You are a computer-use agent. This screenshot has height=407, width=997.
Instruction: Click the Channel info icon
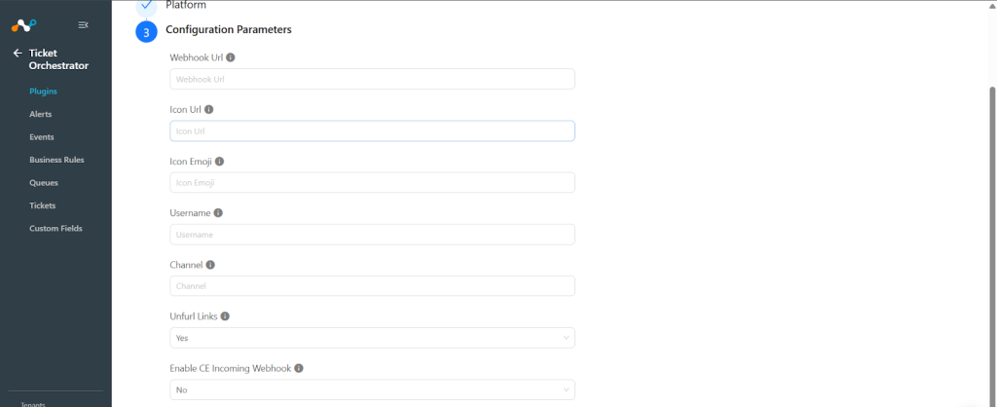pos(210,265)
